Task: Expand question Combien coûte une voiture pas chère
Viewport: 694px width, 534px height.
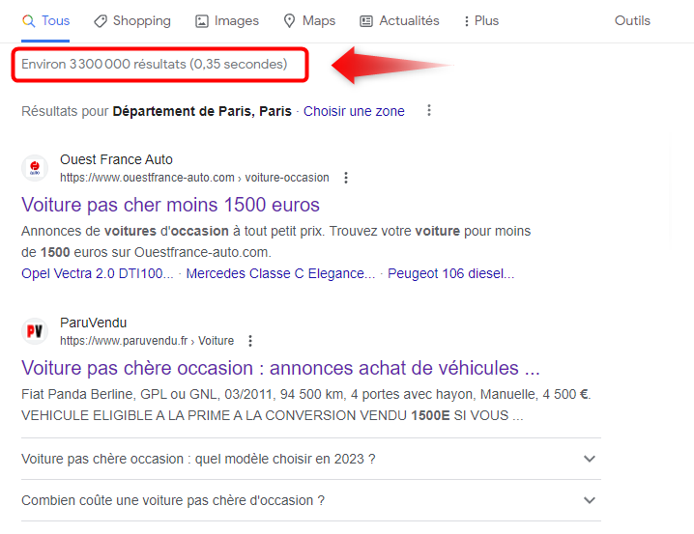Action: pos(311,500)
